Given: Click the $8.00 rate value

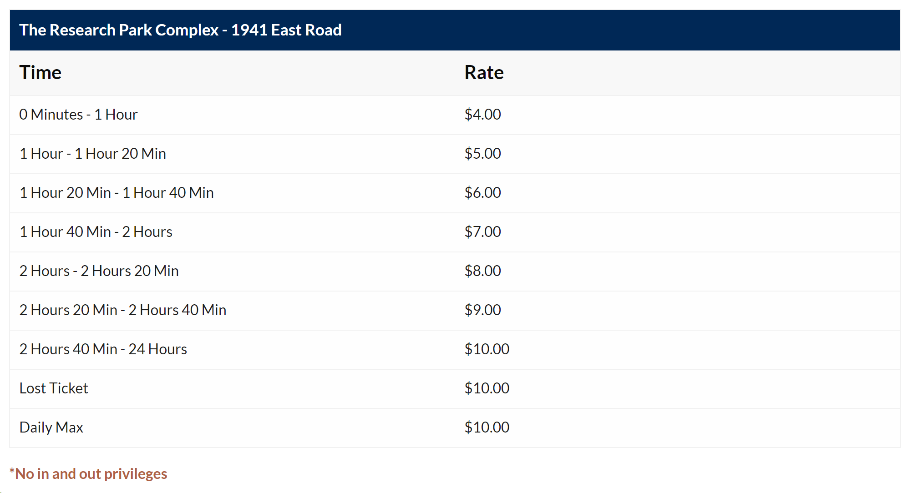Looking at the screenshot, I should (482, 271).
